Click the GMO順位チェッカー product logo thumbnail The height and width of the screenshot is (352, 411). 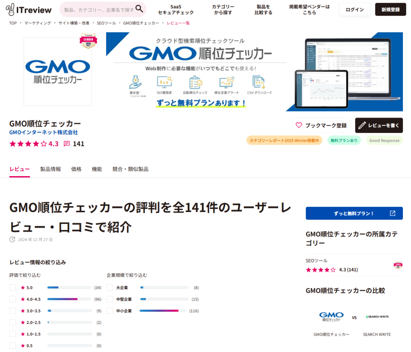point(58,71)
